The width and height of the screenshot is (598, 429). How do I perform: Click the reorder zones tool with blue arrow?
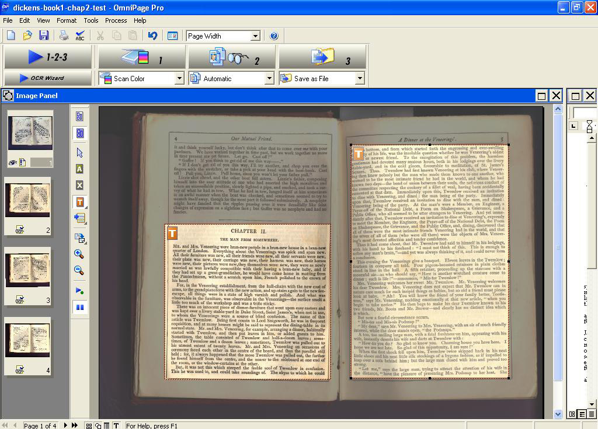point(79,218)
